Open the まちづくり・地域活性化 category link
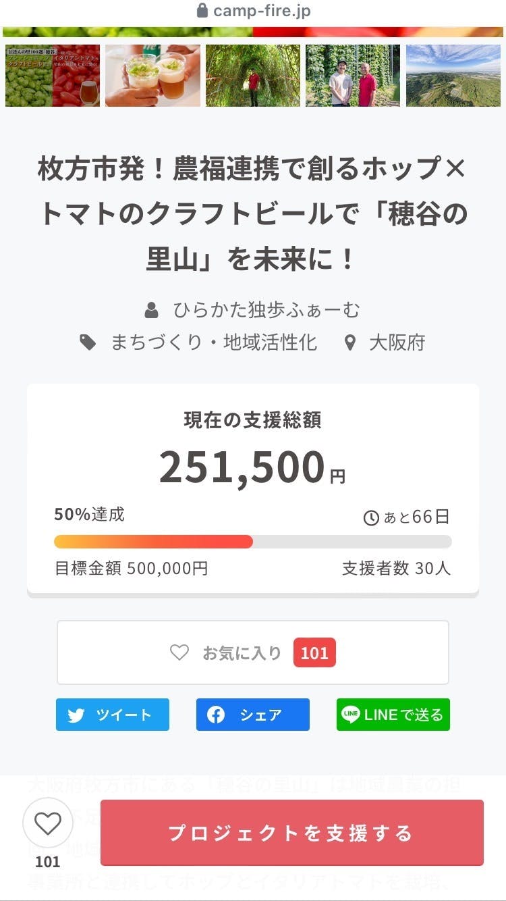The image size is (506, 901). click(214, 342)
